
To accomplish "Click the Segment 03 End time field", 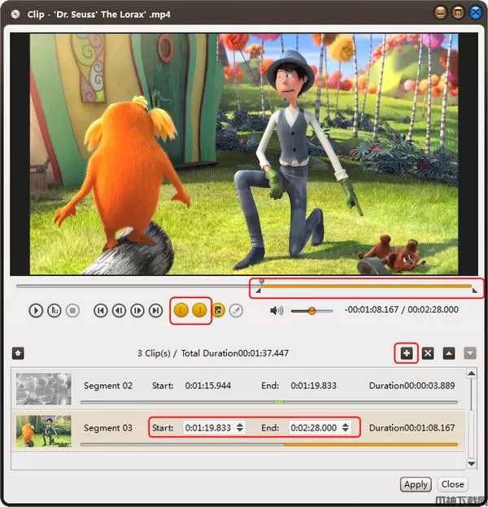I will [313, 428].
